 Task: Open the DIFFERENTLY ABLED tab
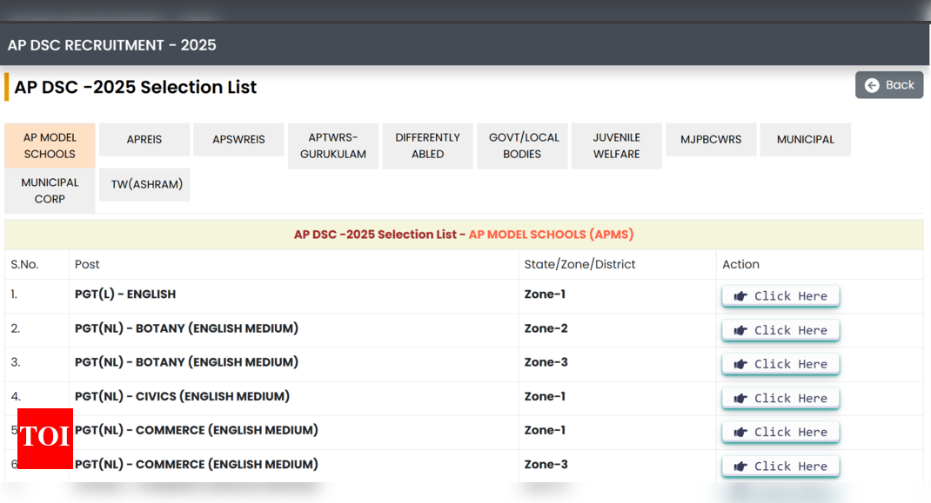(x=427, y=145)
